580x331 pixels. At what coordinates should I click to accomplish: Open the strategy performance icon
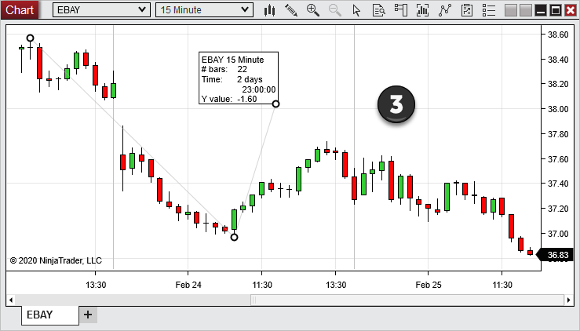[x=468, y=10]
